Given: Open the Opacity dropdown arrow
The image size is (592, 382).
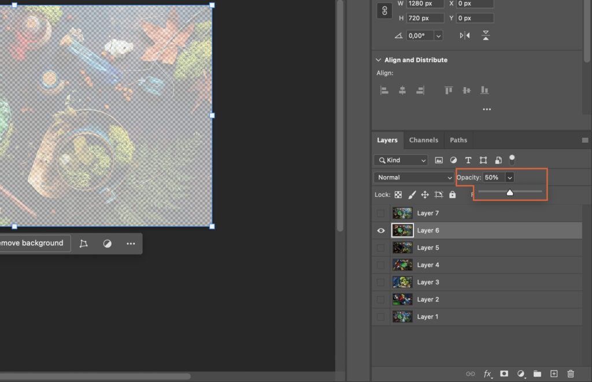Looking at the screenshot, I should point(509,177).
